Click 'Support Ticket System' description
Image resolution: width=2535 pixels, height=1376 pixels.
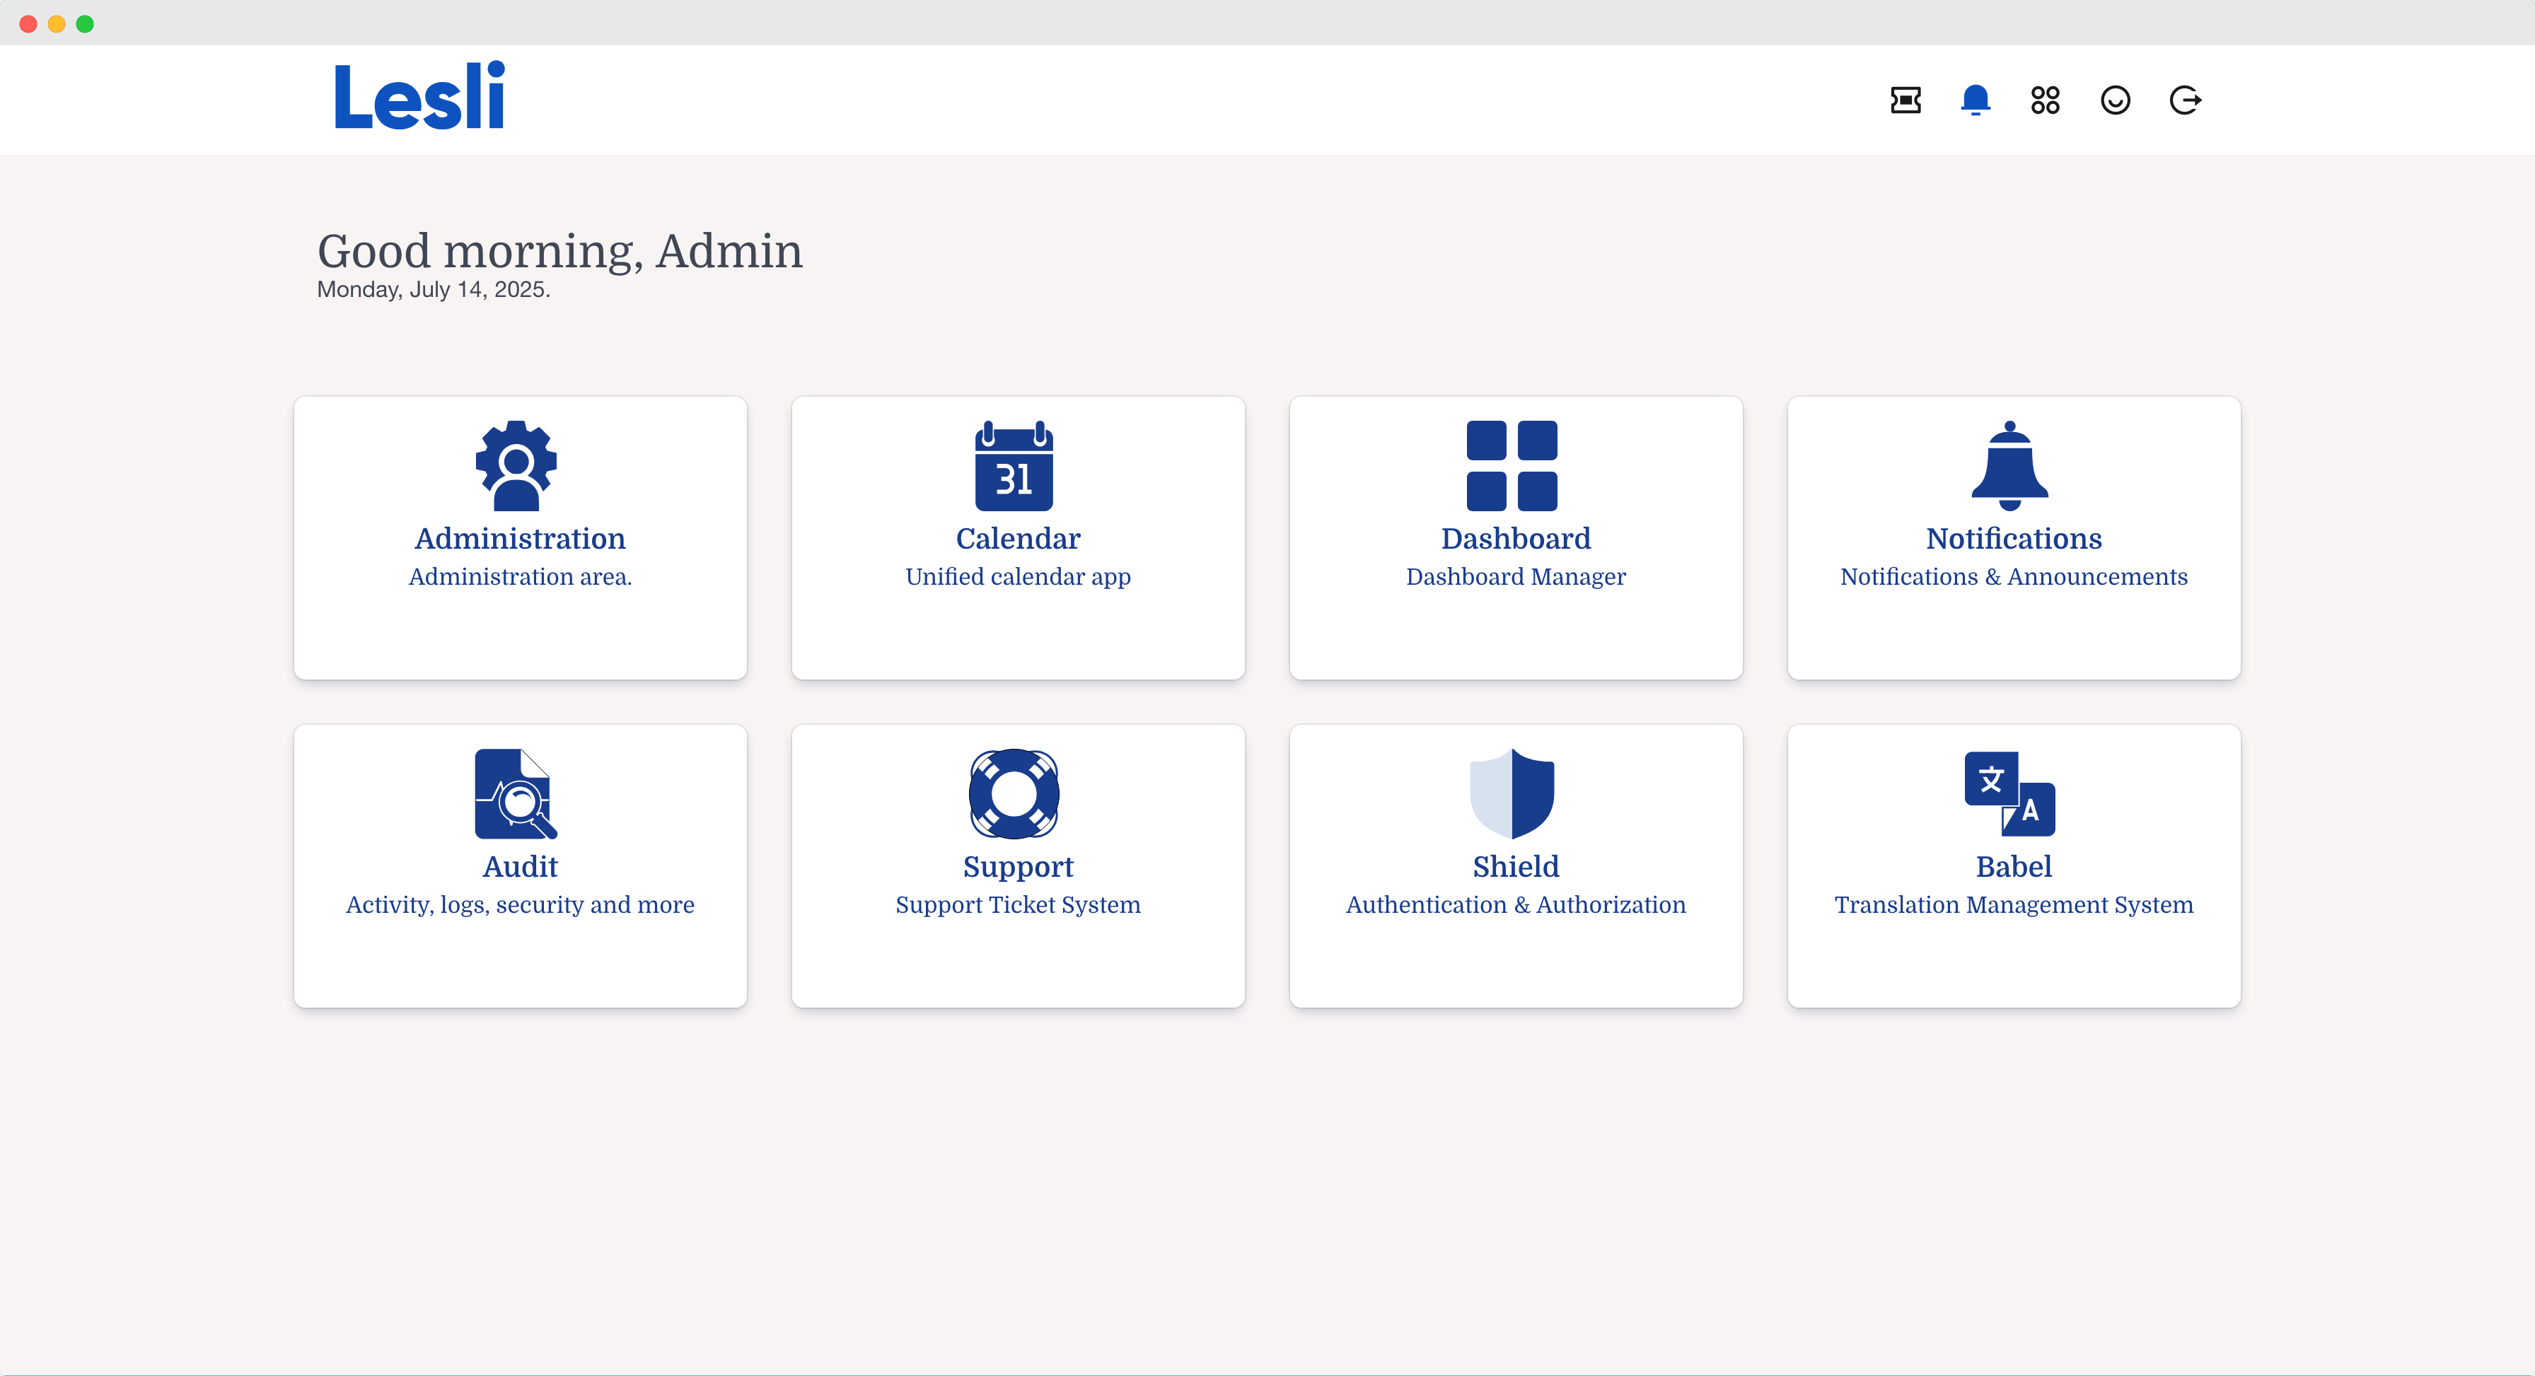click(x=1018, y=905)
